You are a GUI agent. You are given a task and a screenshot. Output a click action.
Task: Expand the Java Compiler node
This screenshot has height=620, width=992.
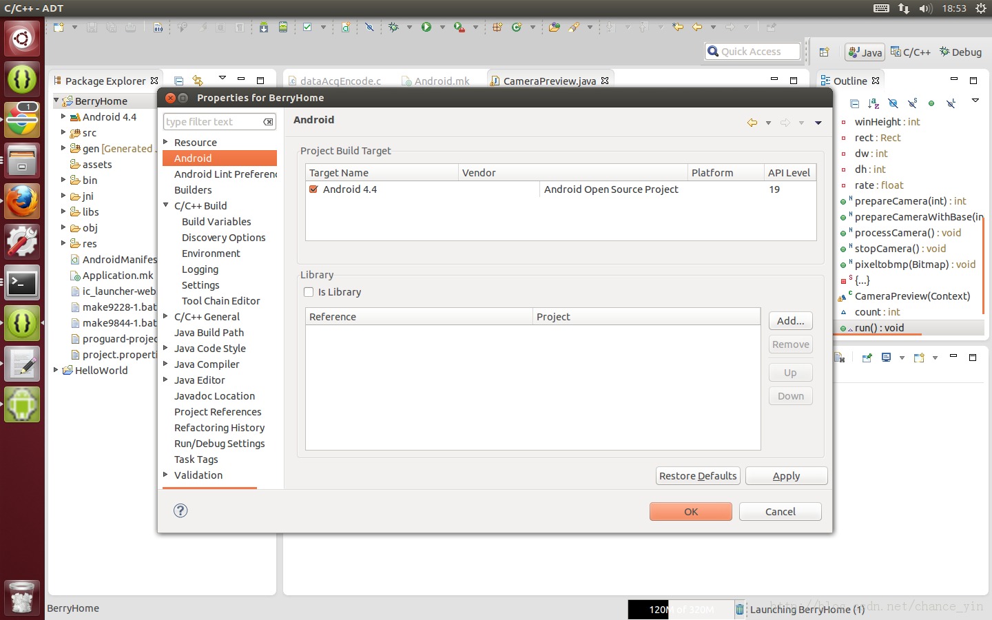click(x=166, y=364)
